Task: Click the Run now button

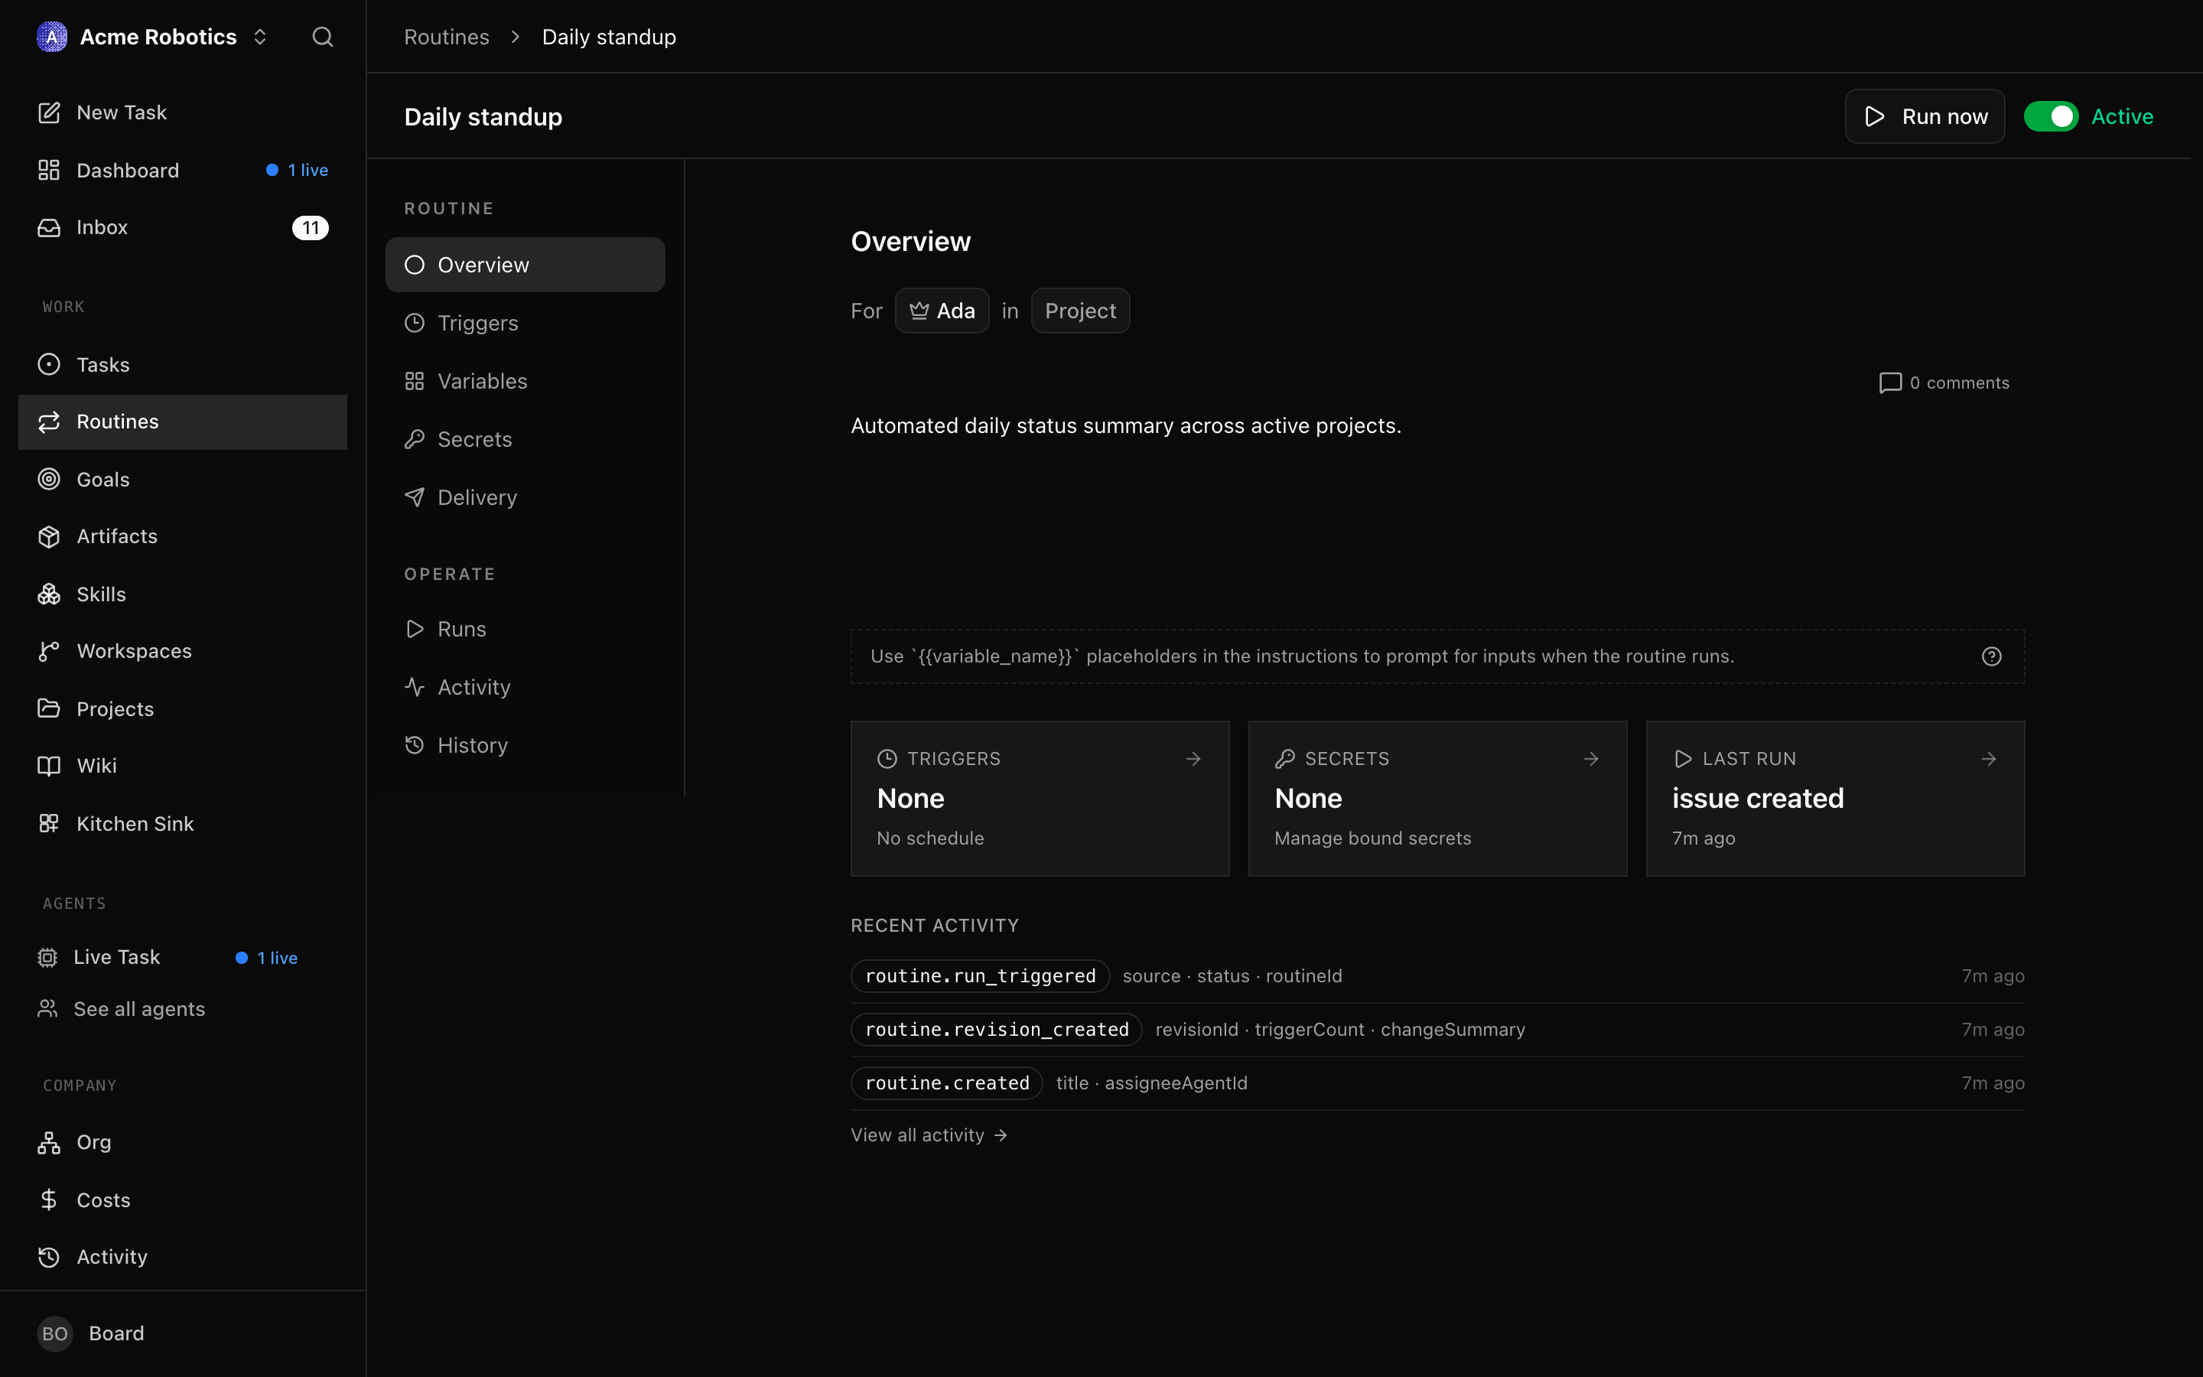Action: [x=1925, y=116]
